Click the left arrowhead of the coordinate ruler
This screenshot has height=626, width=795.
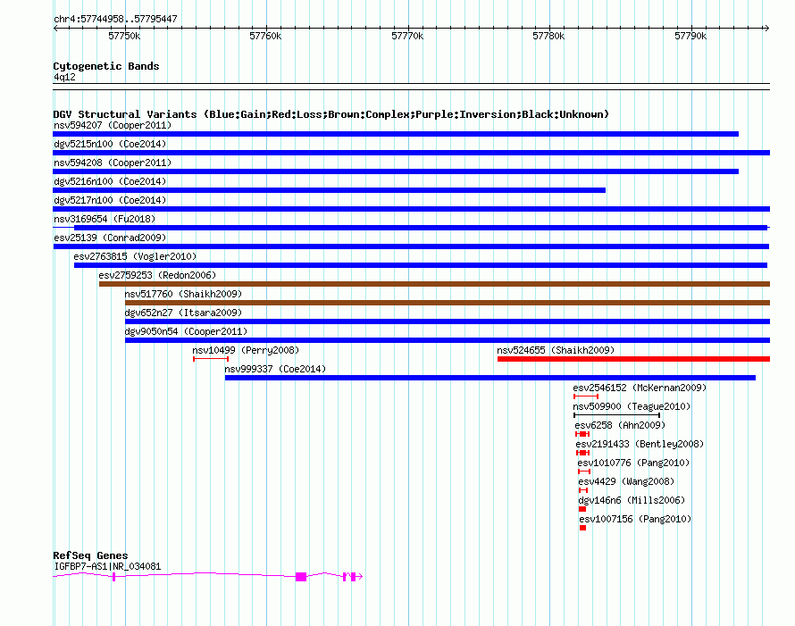click(x=55, y=29)
